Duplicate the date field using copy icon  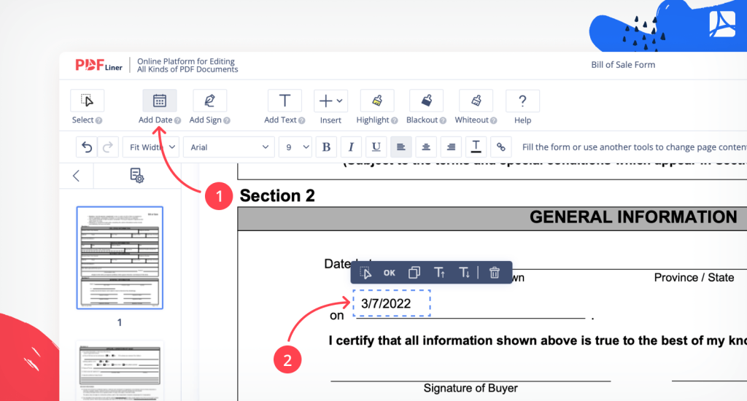click(414, 273)
